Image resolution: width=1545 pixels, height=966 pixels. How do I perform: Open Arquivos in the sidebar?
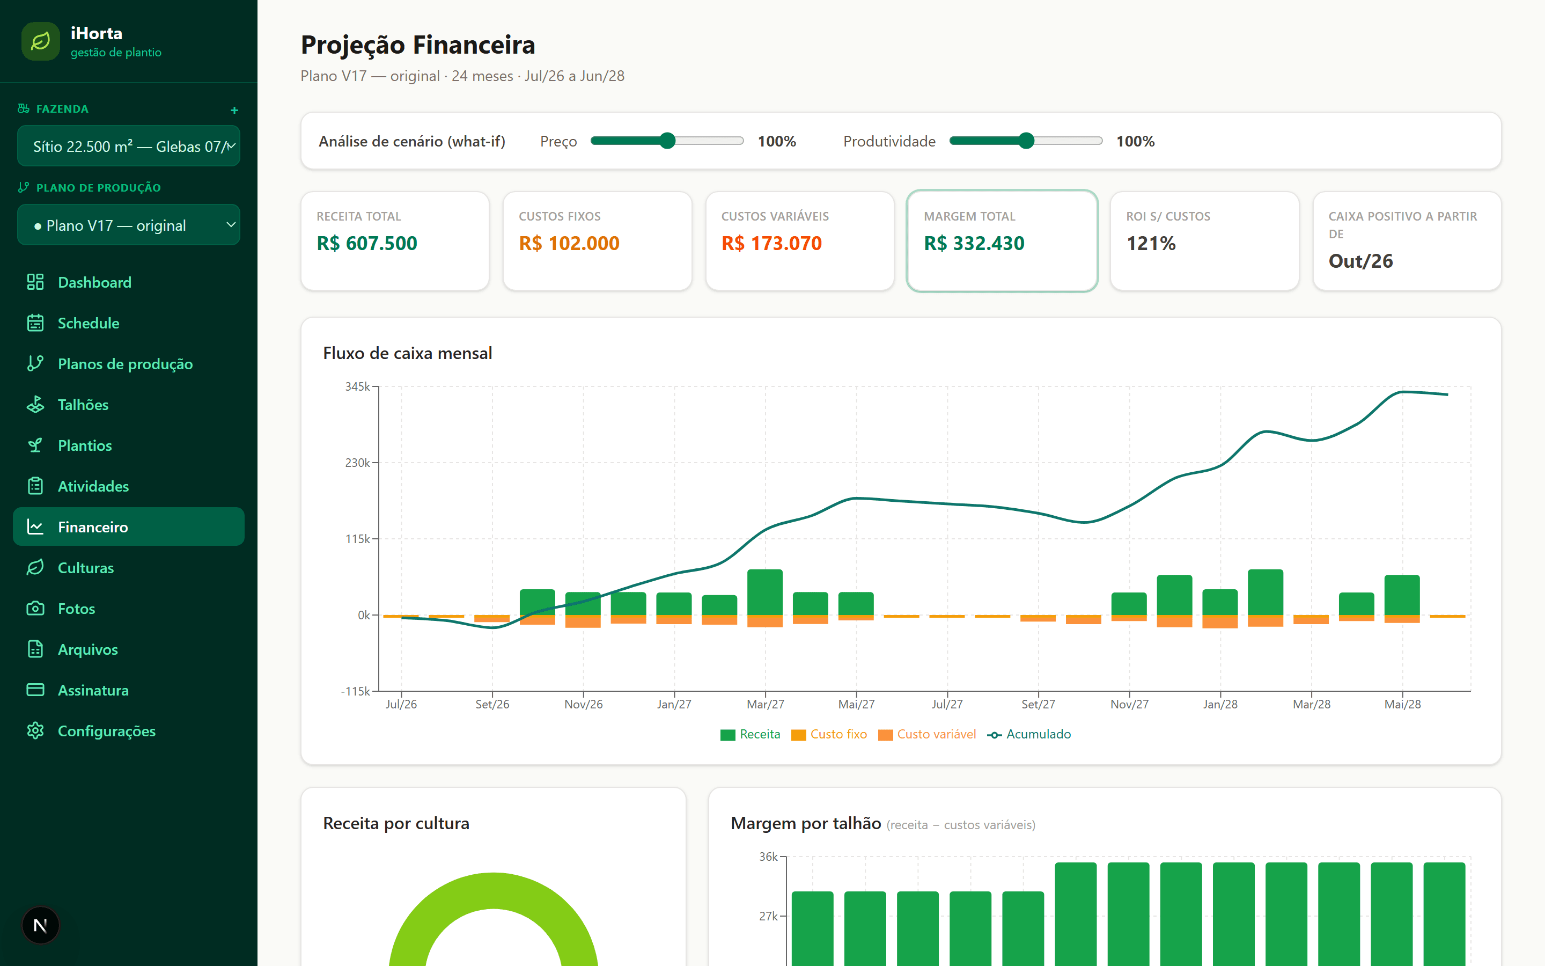click(x=129, y=649)
